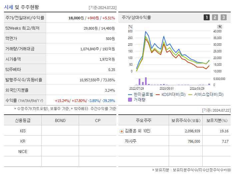Click the 보유지분(%) column header
Viewport: 234px width, 175px height.
[x=217, y=120]
